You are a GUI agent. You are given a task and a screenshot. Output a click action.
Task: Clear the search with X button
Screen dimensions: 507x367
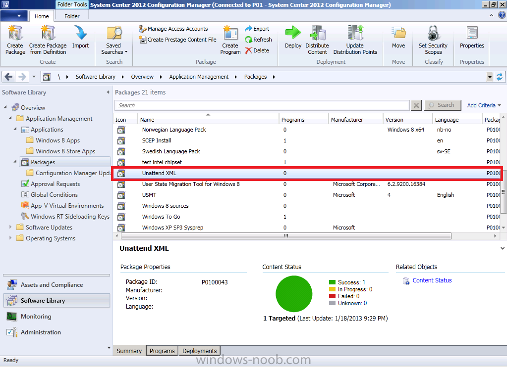click(x=416, y=105)
